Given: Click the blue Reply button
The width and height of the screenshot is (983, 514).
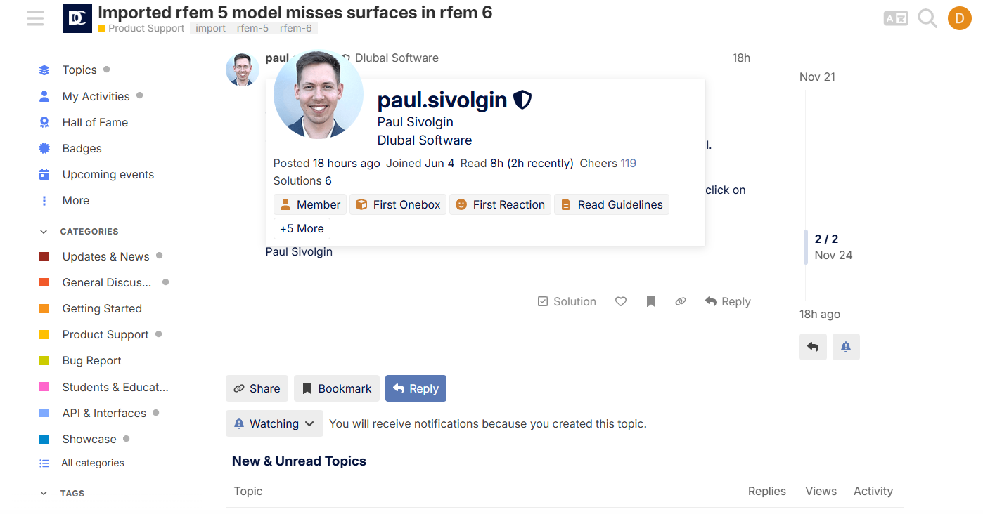Looking at the screenshot, I should click(416, 388).
